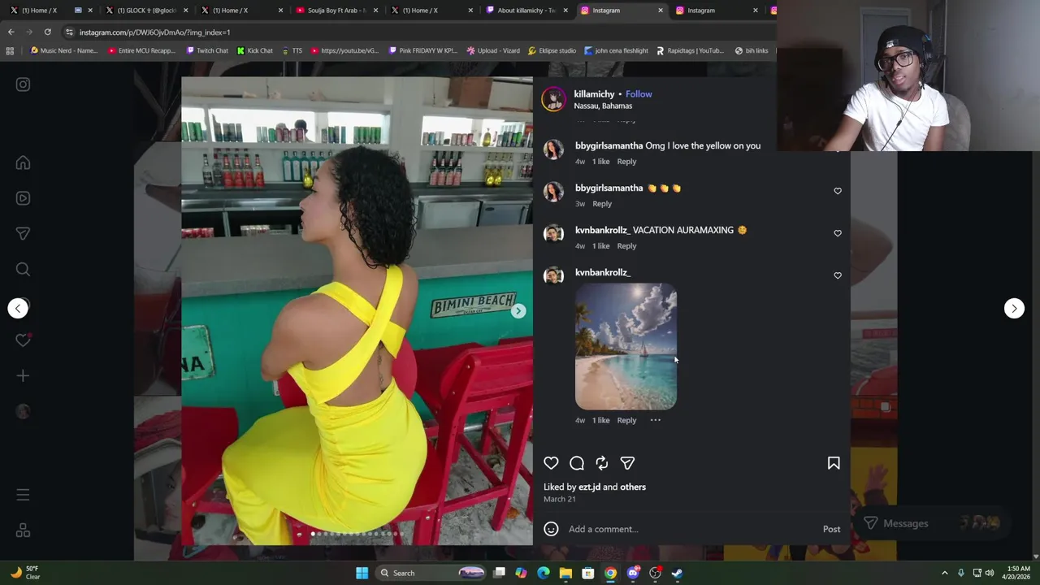Screen dimensions: 1040x585
Task: Share the post with paper-plane icon
Action: coord(627,463)
